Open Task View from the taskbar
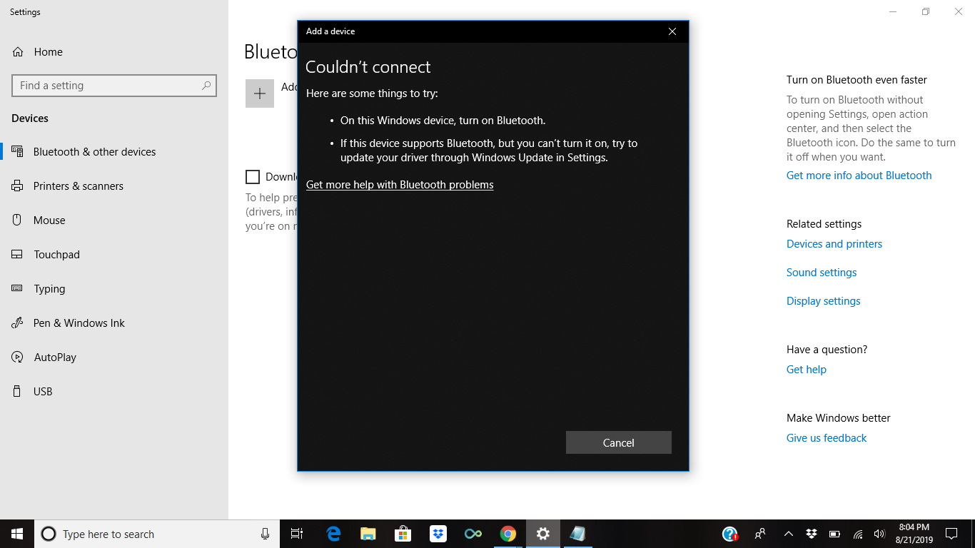The image size is (975, 548). coord(297,534)
